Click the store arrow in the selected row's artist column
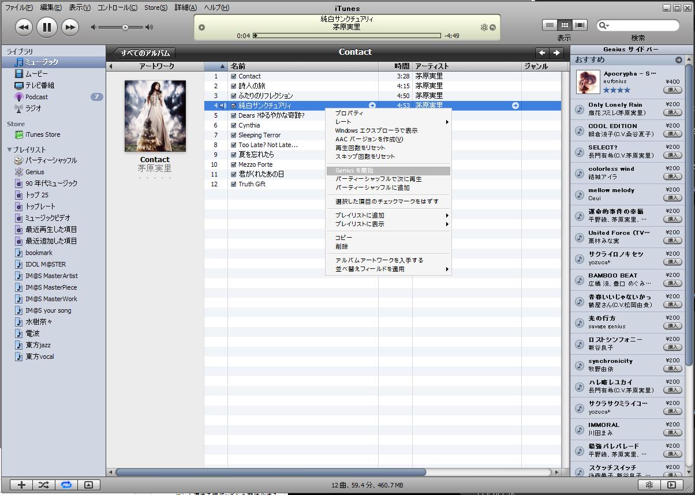The width and height of the screenshot is (695, 495). [x=515, y=106]
